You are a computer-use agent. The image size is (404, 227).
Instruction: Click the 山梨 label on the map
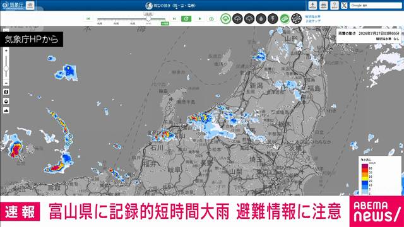point(236,172)
